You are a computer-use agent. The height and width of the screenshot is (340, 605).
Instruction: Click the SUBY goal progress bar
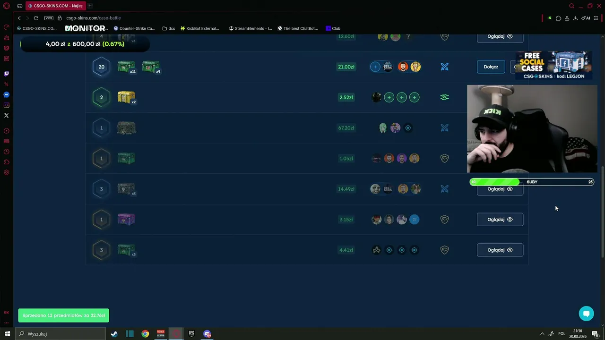pos(532,182)
